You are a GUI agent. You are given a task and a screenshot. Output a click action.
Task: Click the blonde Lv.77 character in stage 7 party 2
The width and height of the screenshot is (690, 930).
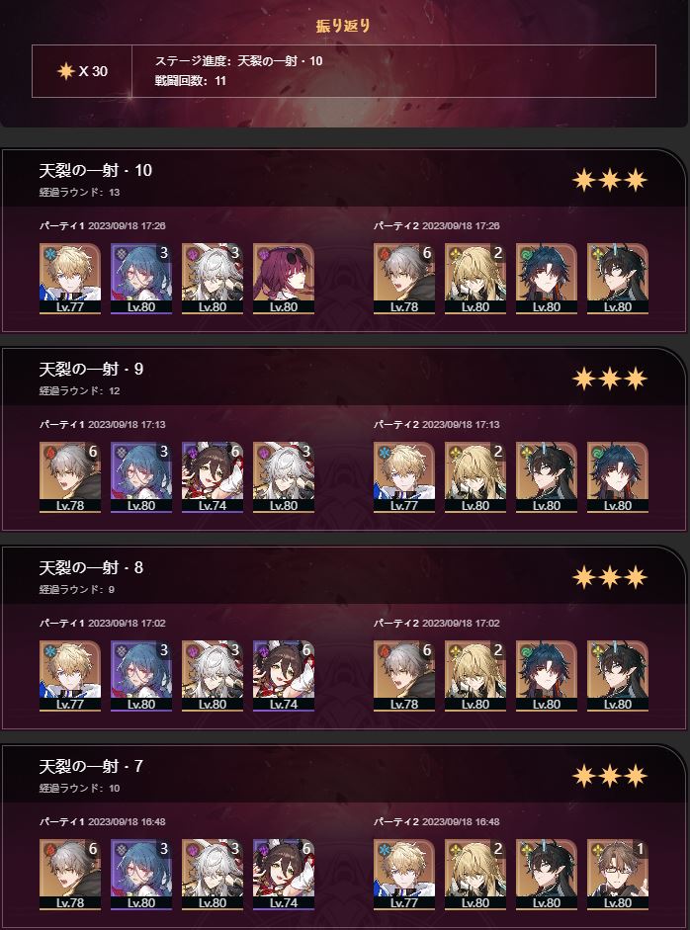tap(403, 875)
